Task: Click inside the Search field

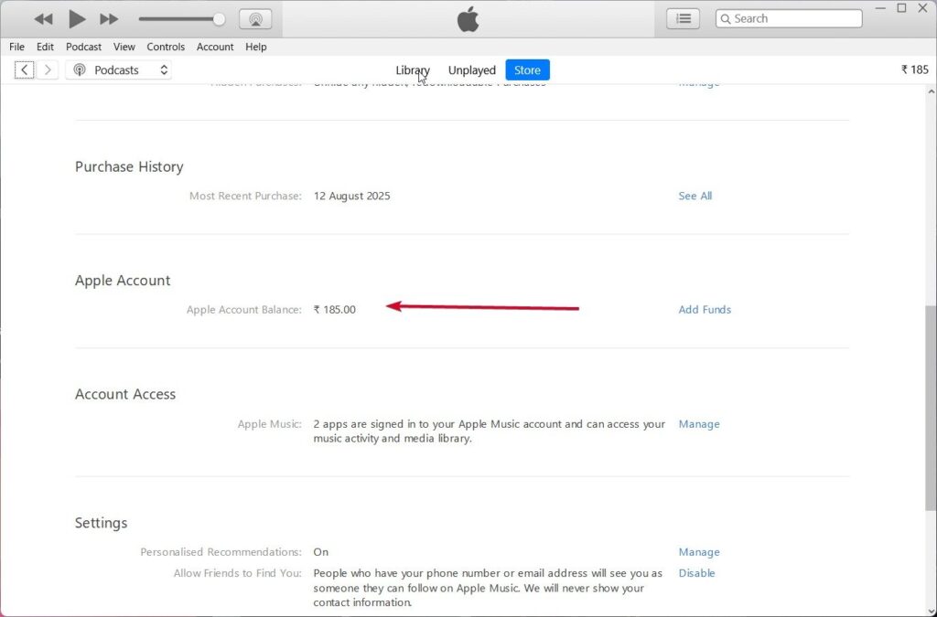Action: click(x=787, y=17)
